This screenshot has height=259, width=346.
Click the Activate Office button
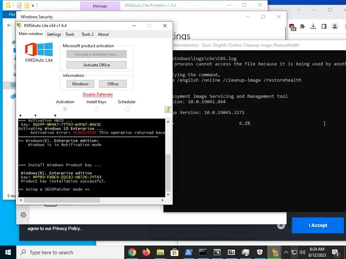[97, 65]
